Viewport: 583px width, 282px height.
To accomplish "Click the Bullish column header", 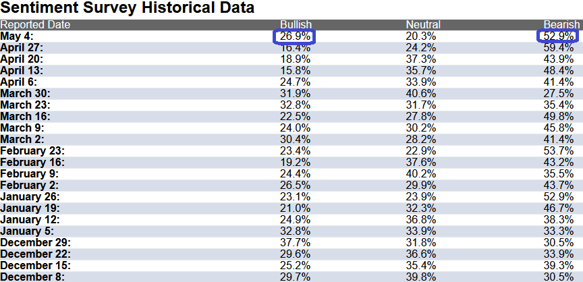I will point(296,25).
